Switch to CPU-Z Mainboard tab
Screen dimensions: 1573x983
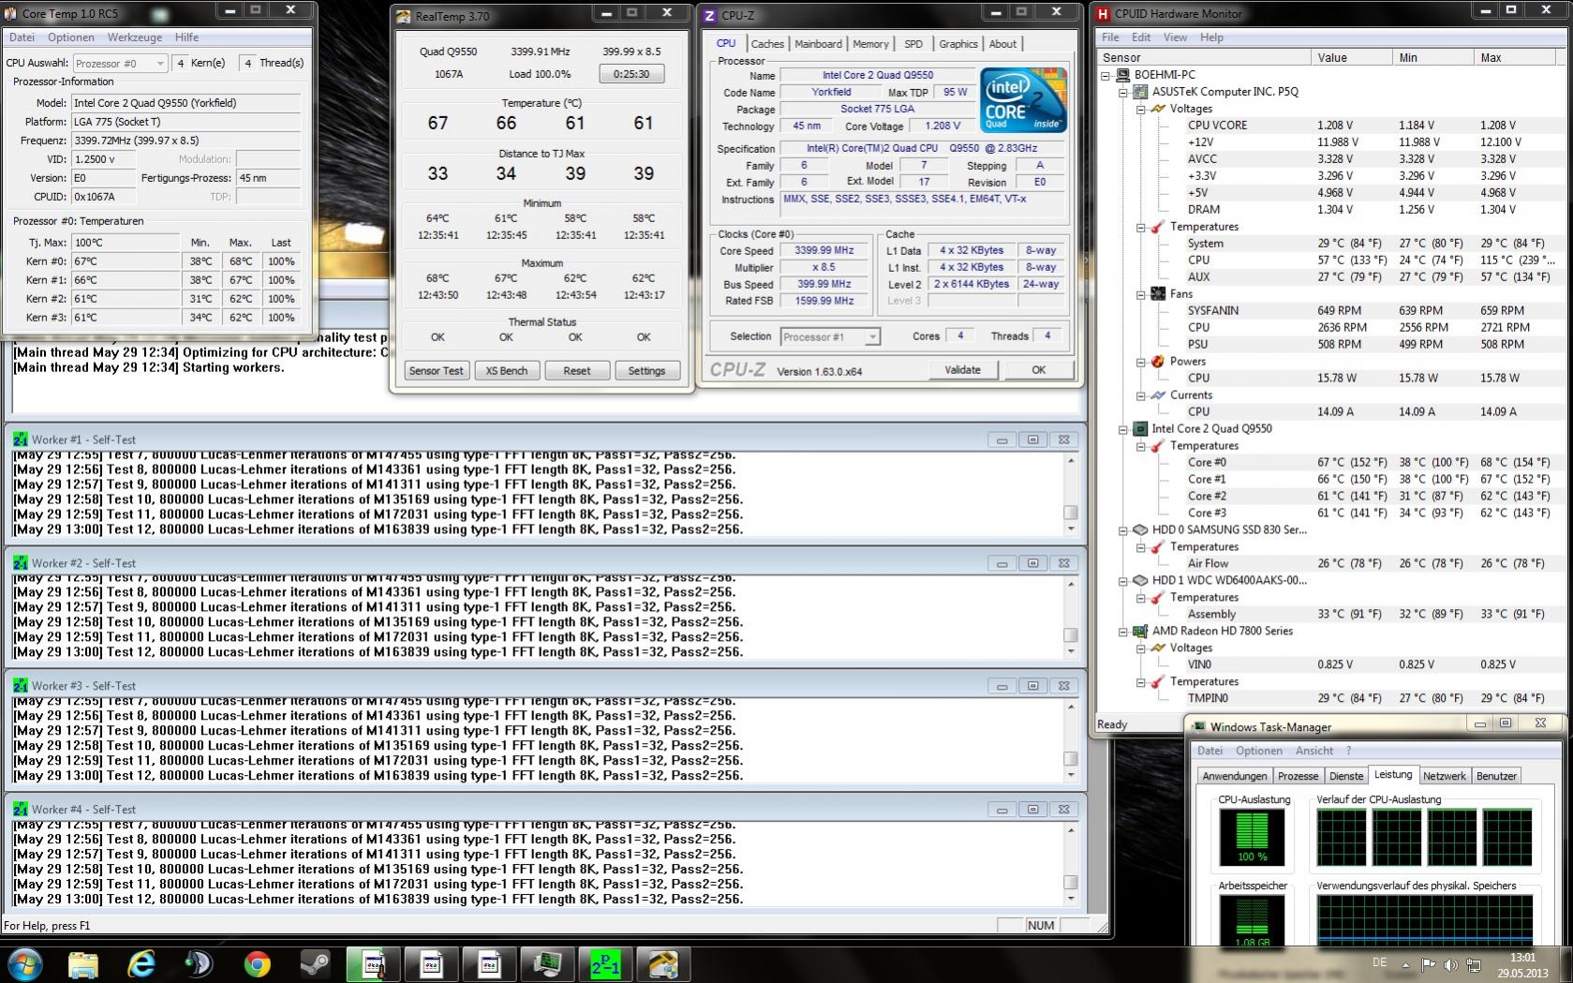pyautogui.click(x=818, y=44)
